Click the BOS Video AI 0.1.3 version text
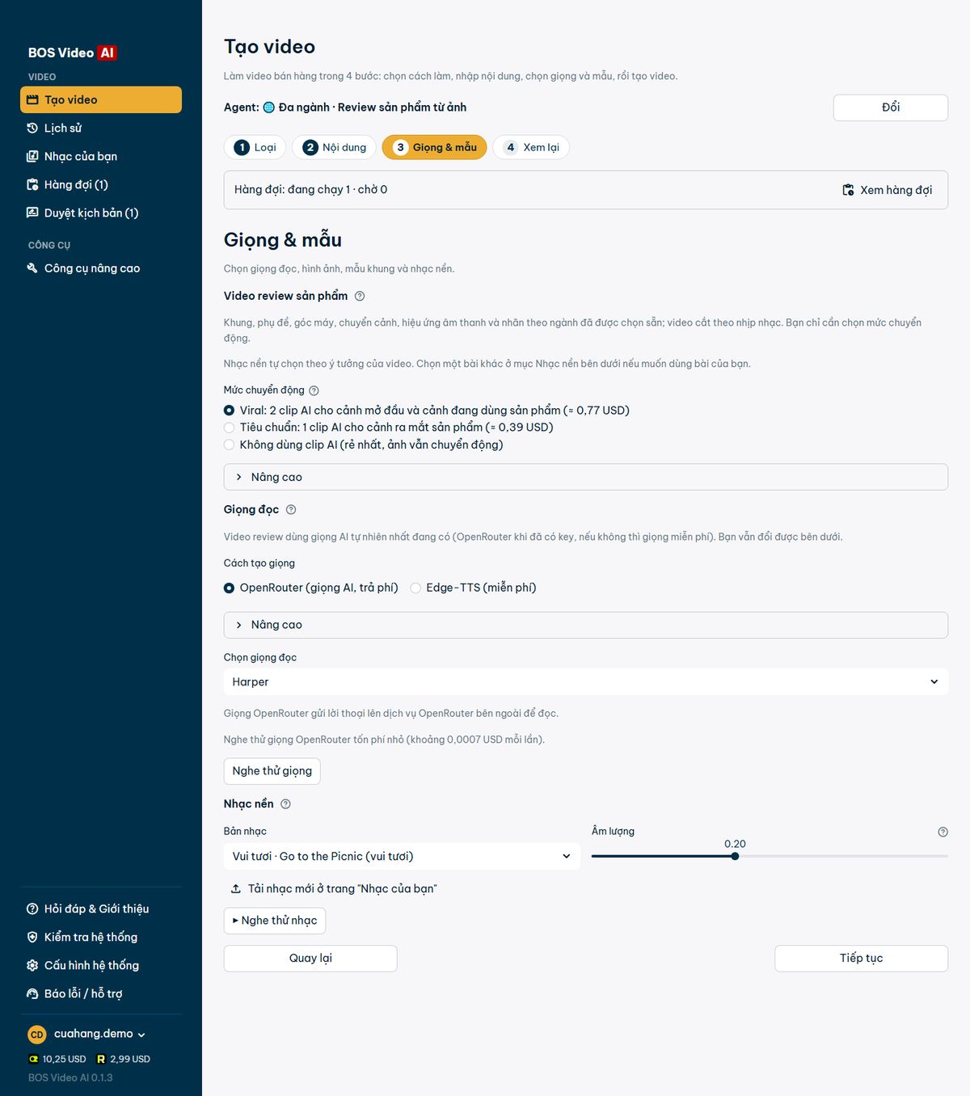The image size is (970, 1096). (x=70, y=1077)
